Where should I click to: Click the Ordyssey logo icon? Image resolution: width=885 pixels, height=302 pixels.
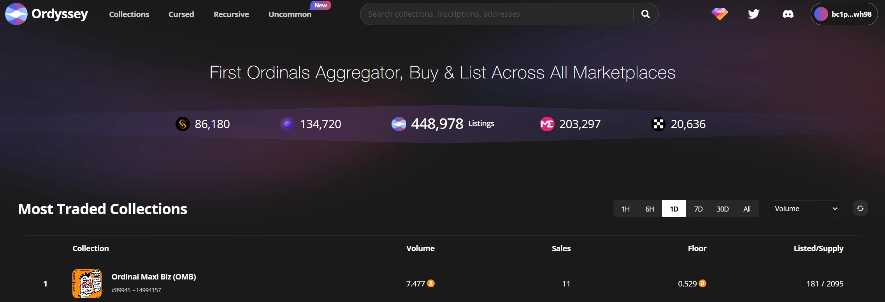click(16, 14)
